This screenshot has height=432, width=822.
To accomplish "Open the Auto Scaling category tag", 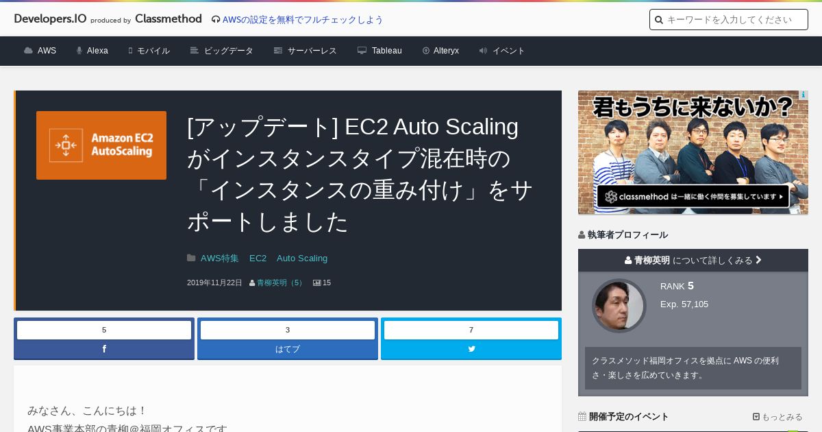I will [302, 259].
